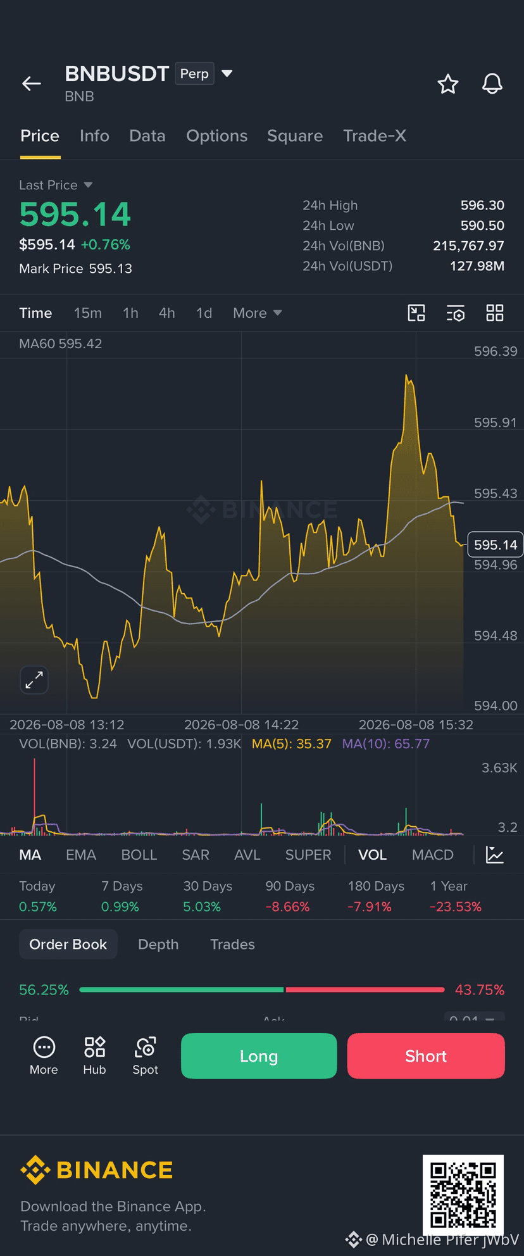This screenshot has width=524, height=1256.
Task: Open price alert bell icon
Action: click(x=492, y=84)
